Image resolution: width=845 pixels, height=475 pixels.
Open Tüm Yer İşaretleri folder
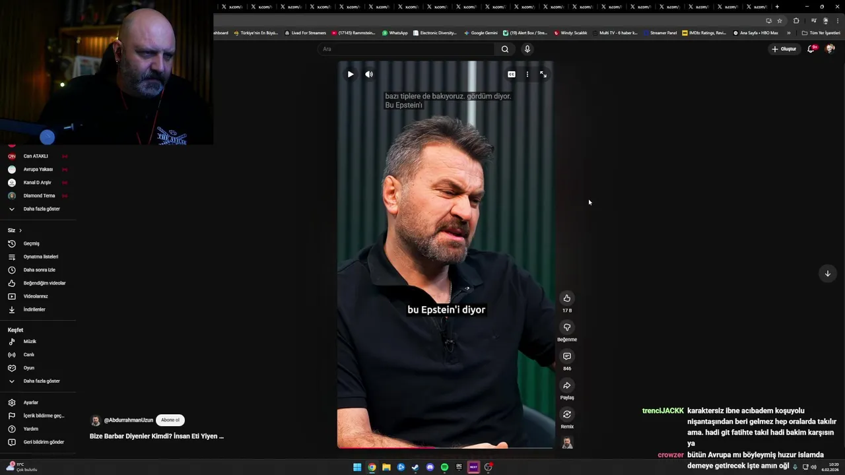point(821,33)
